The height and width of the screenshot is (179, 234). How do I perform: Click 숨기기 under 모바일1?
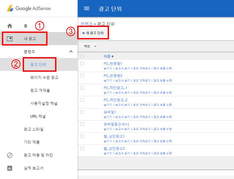[x=108, y=117]
